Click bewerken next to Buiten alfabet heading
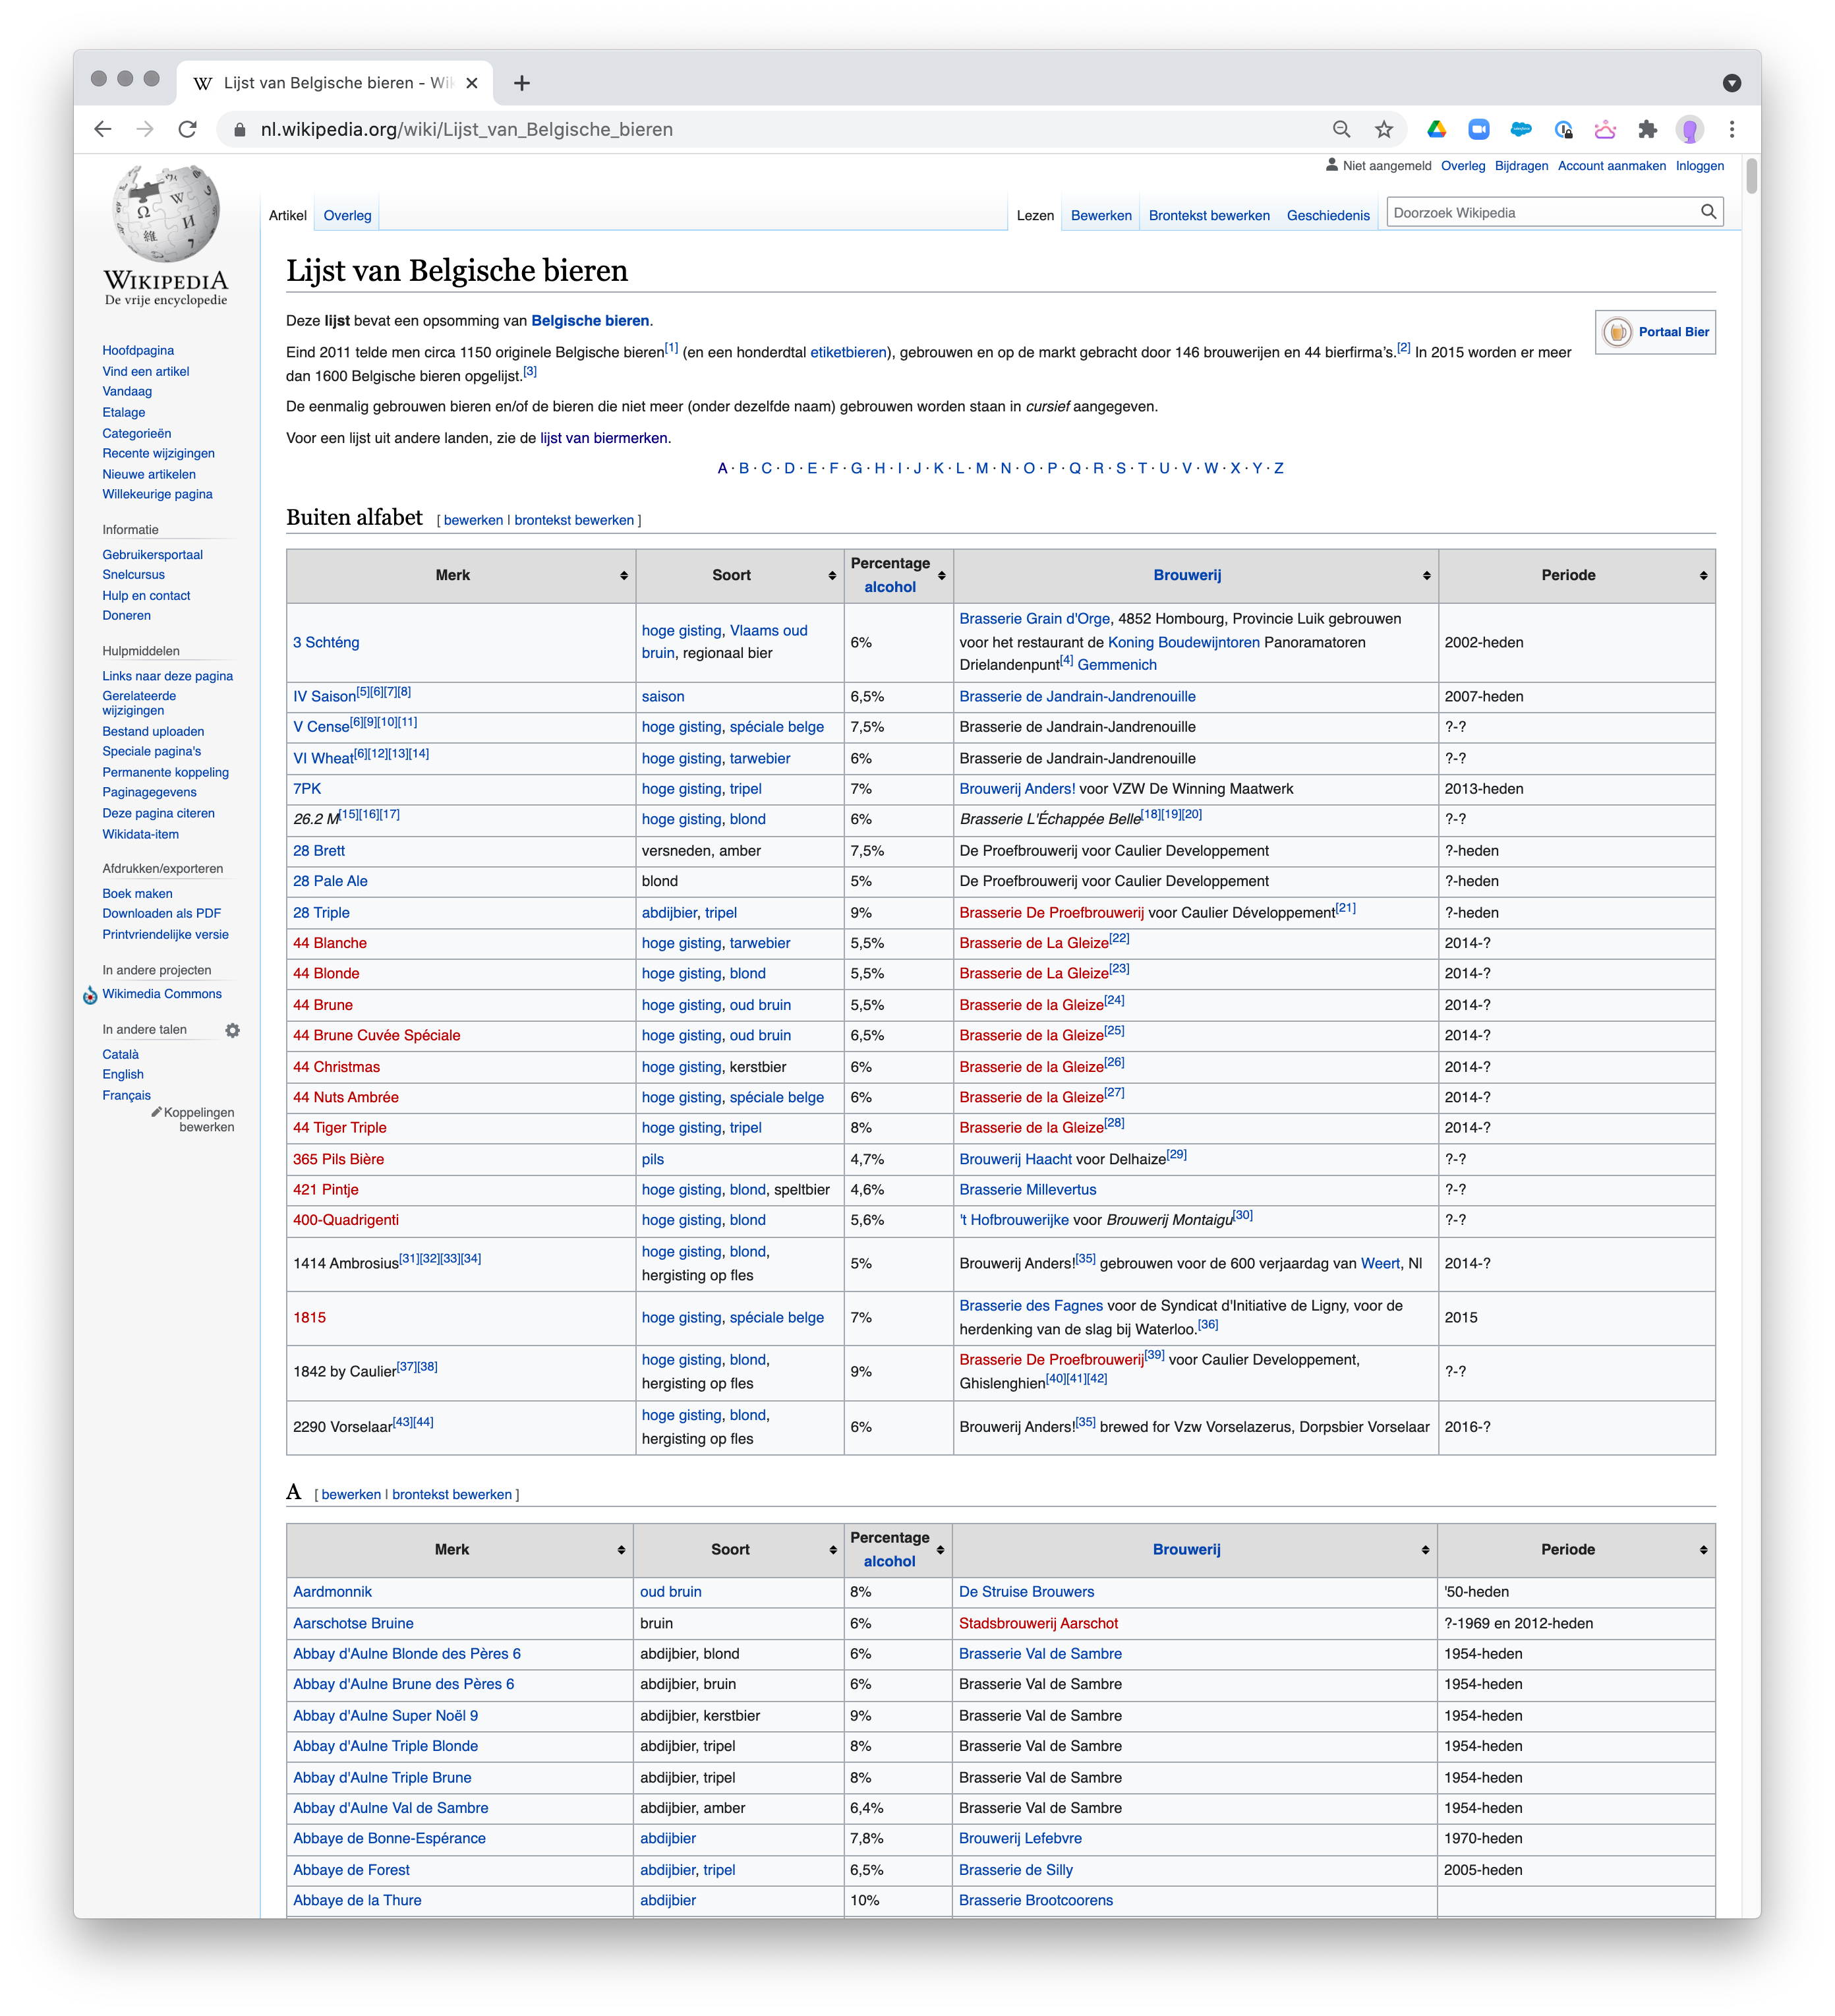The width and height of the screenshot is (1835, 2016). coord(473,520)
